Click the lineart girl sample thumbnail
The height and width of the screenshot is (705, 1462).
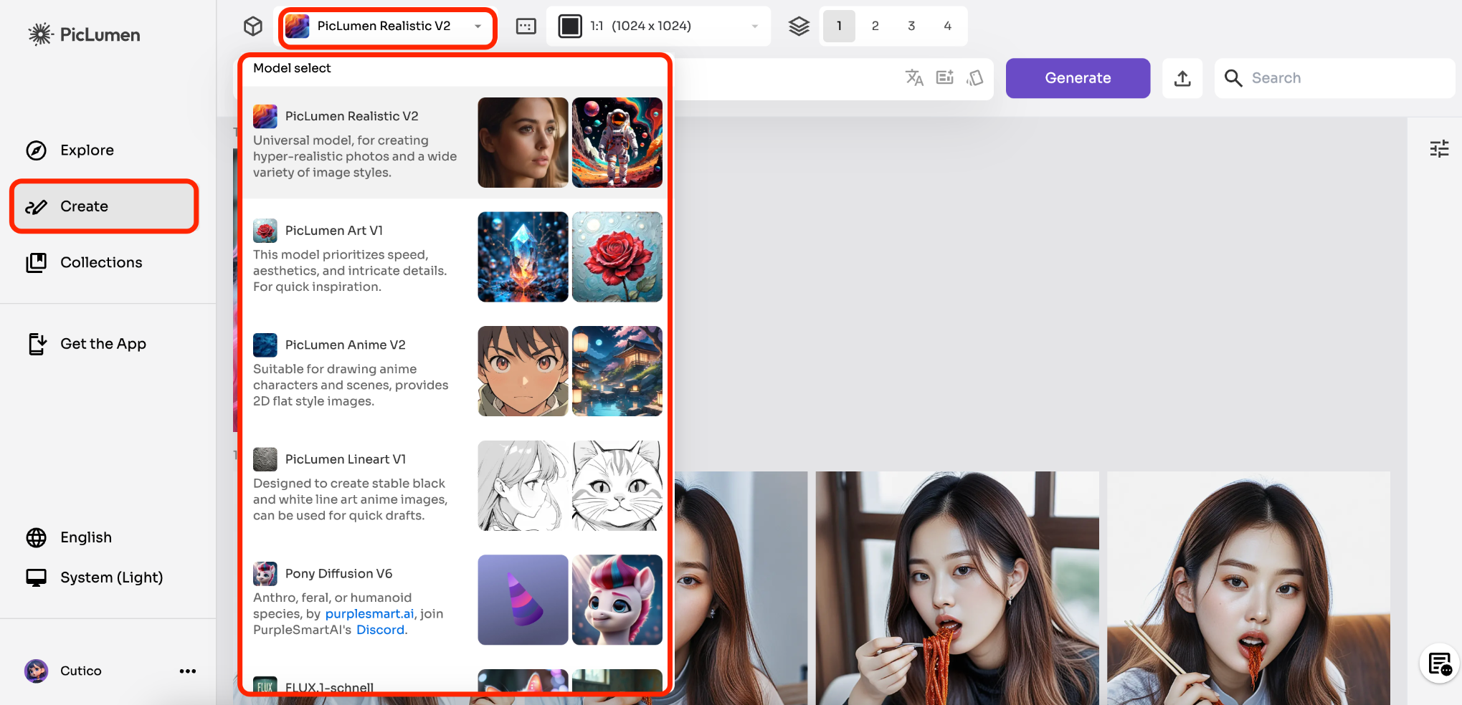tap(523, 486)
